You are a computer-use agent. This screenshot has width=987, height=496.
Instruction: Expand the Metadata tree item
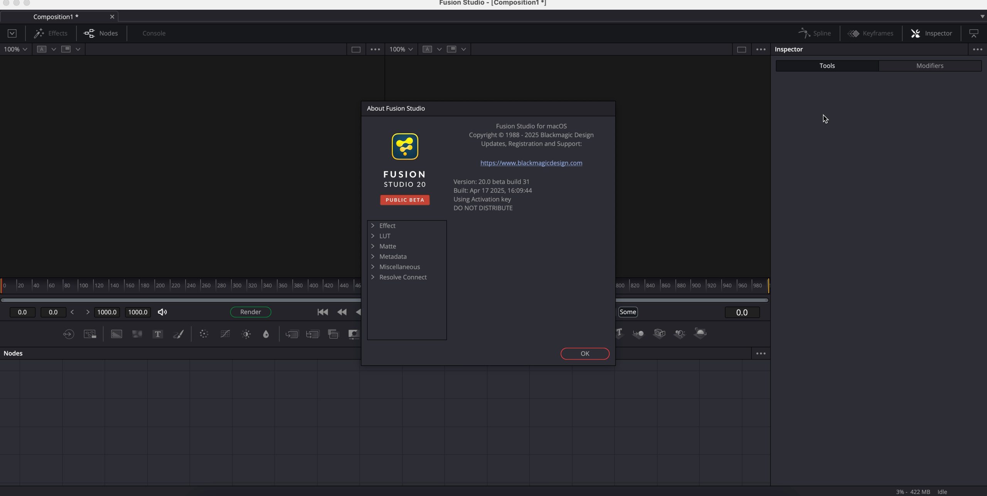point(373,256)
